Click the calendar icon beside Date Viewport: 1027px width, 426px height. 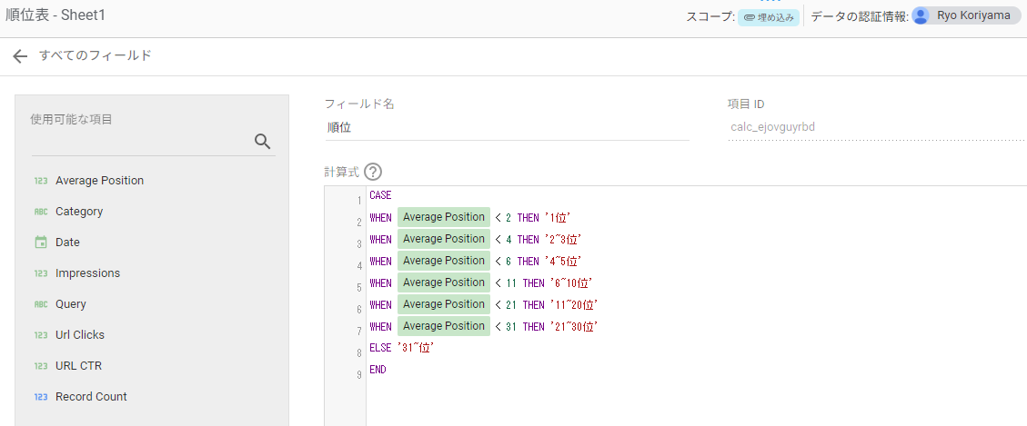coord(40,243)
